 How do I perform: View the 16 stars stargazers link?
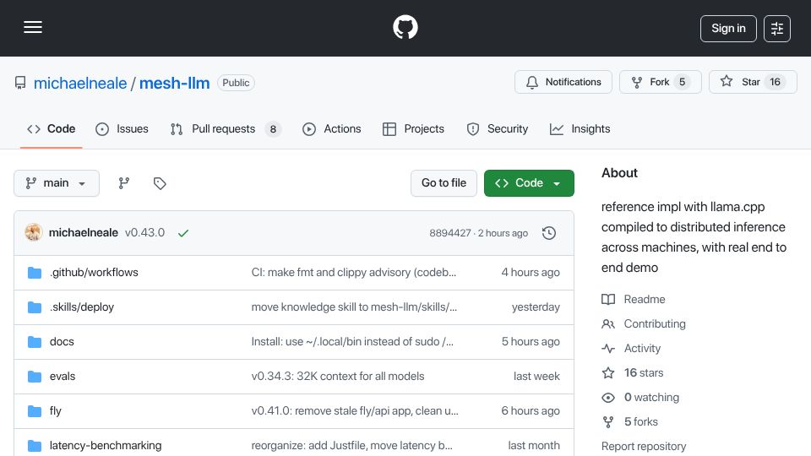pyautogui.click(x=633, y=372)
